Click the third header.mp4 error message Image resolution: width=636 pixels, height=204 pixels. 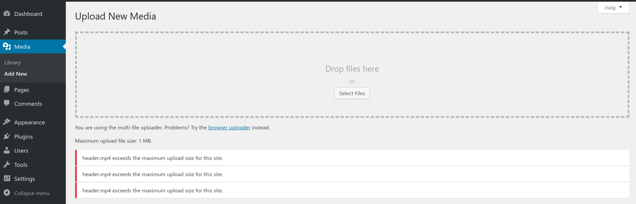coord(352,190)
